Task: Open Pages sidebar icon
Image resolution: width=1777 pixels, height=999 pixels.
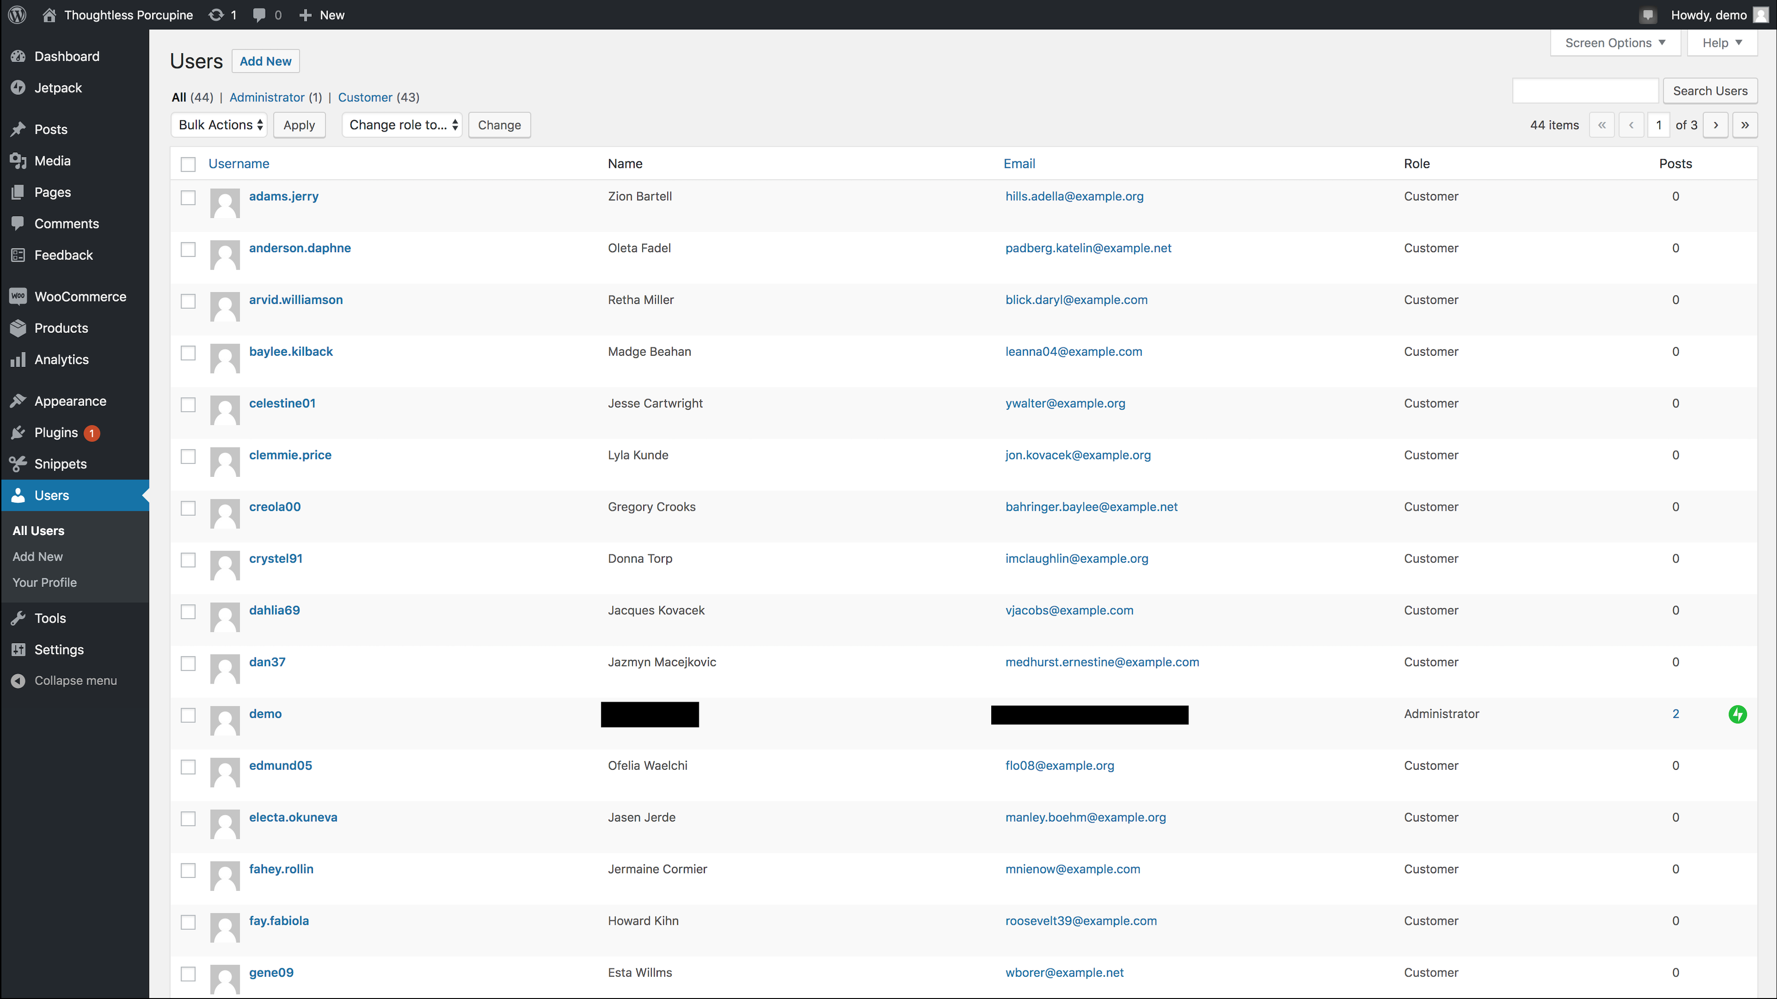Action: (19, 192)
